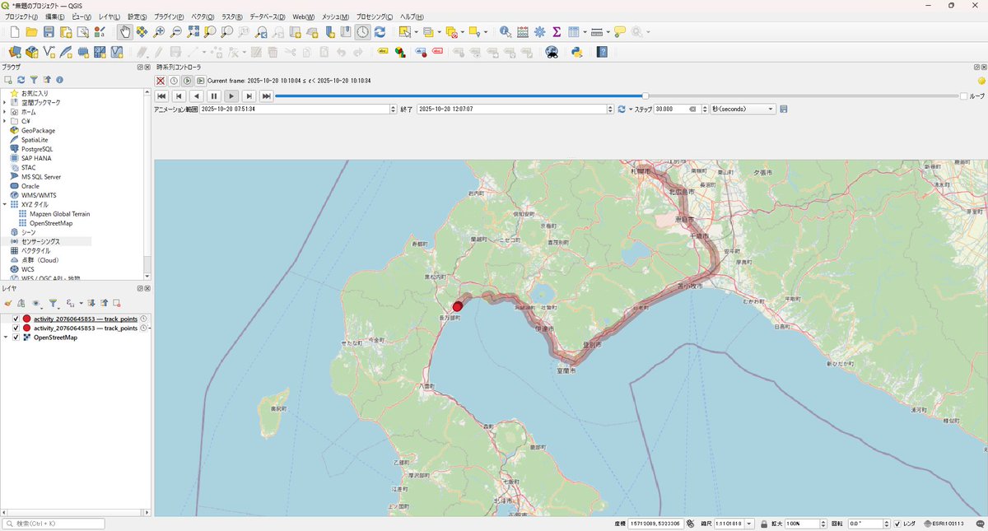Show statistical summary sigma icon
The image size is (988, 531).
(x=557, y=32)
